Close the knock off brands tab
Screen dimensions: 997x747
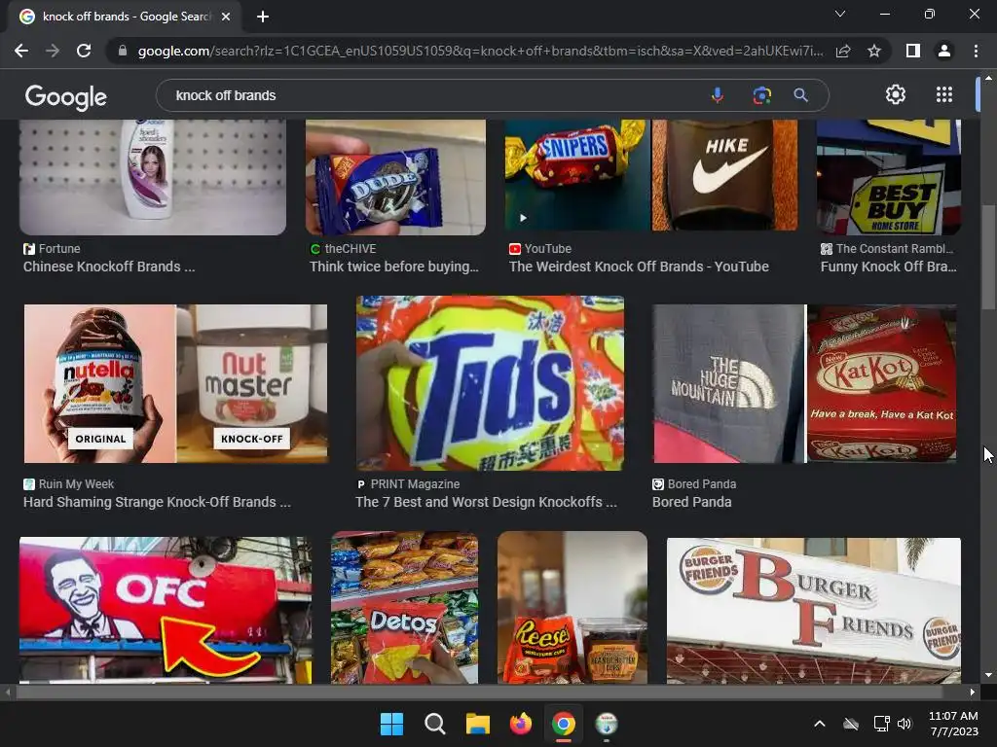tap(226, 17)
